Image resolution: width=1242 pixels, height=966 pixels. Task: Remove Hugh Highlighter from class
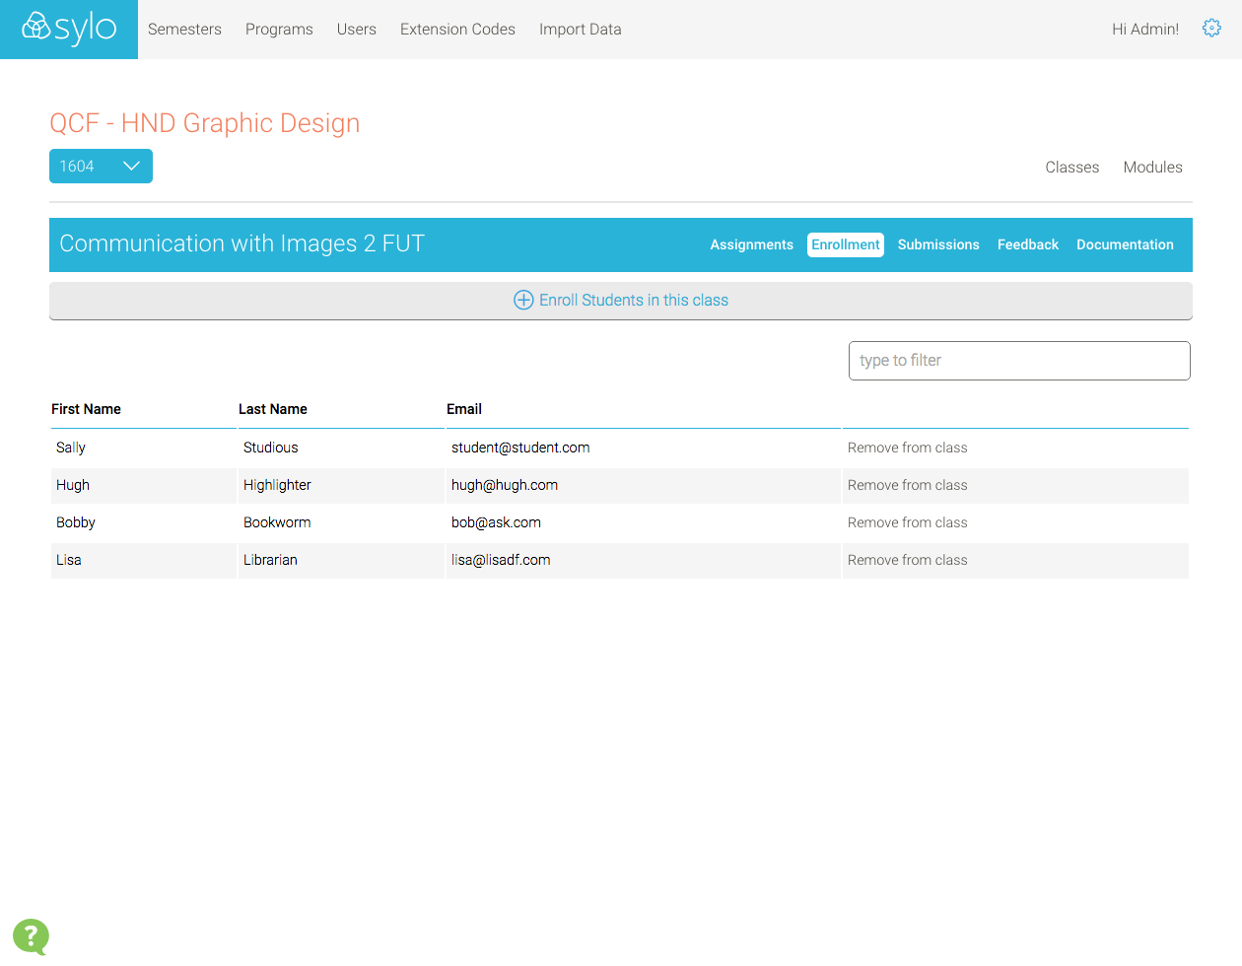click(907, 485)
